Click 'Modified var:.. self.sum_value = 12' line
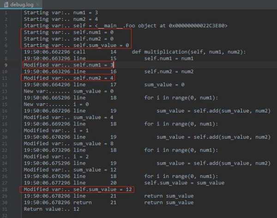The width and height of the screenshot is (277, 218). click(x=76, y=189)
